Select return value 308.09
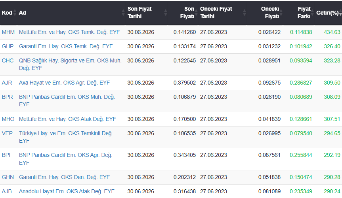The height and width of the screenshot is (198, 342). point(332,97)
